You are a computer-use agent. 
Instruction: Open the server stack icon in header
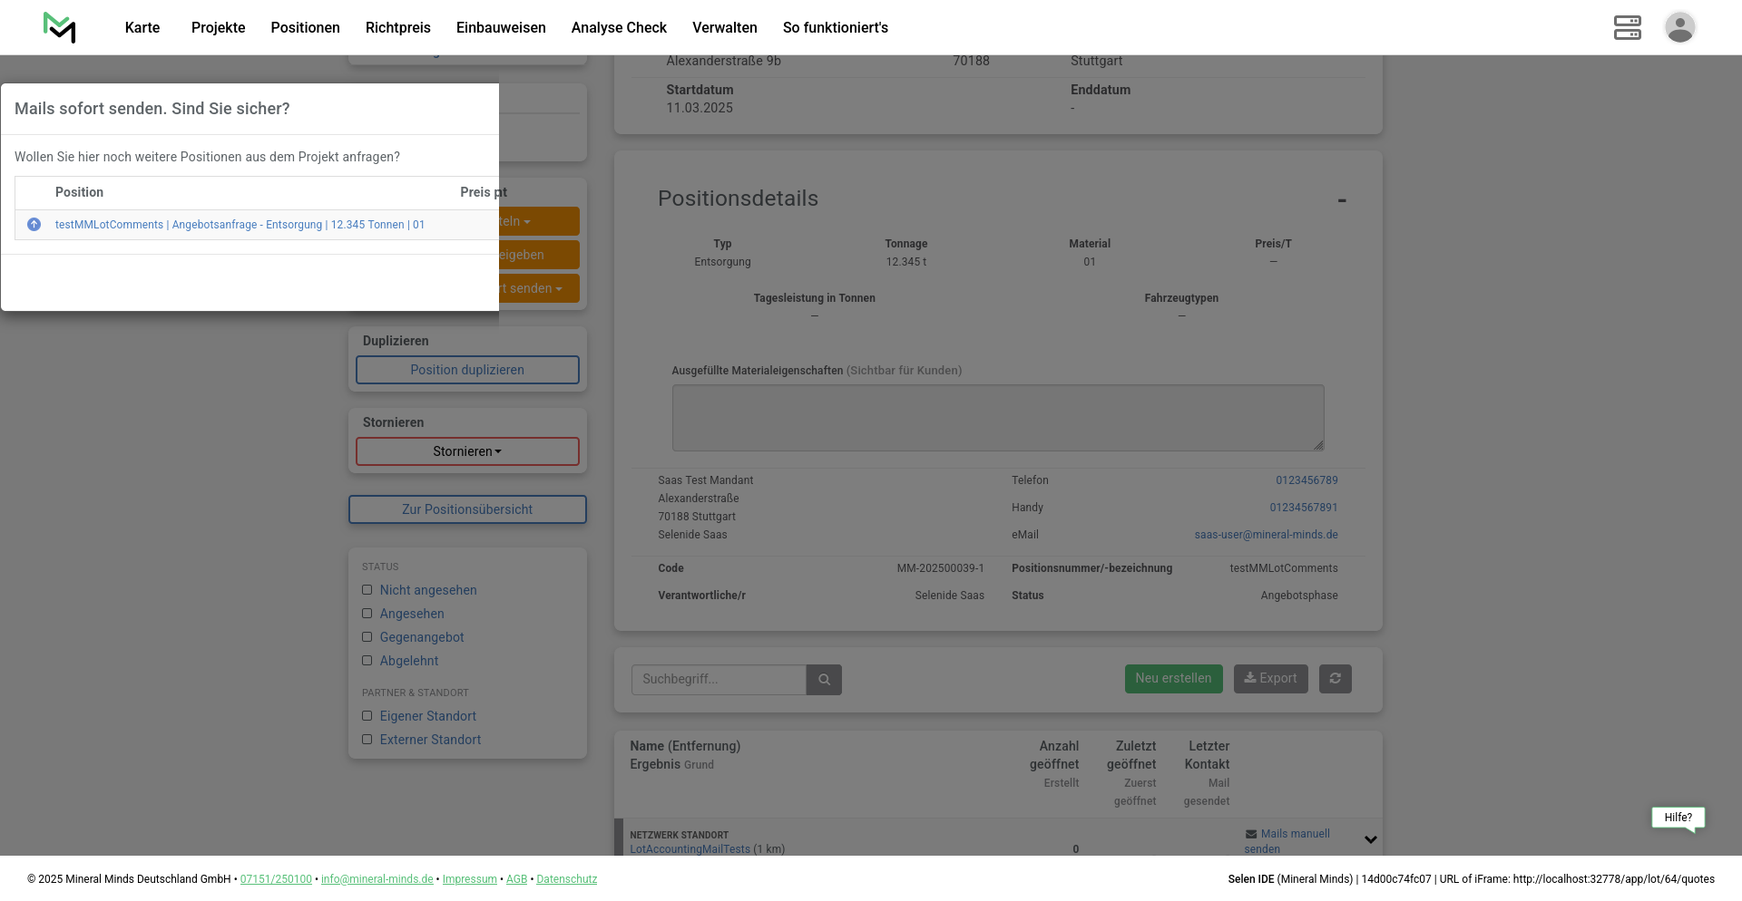pos(1627,27)
